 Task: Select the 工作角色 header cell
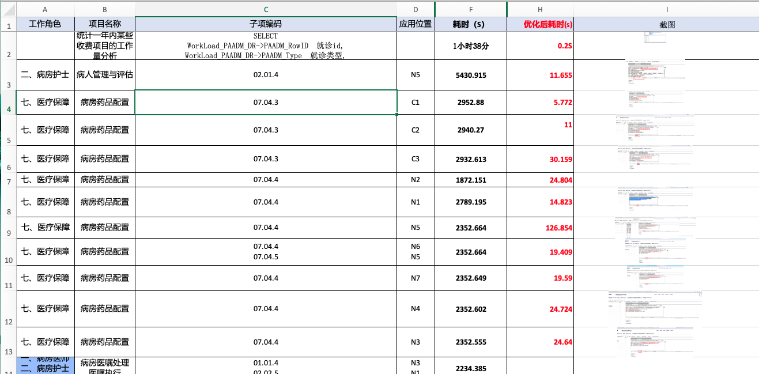[45, 24]
